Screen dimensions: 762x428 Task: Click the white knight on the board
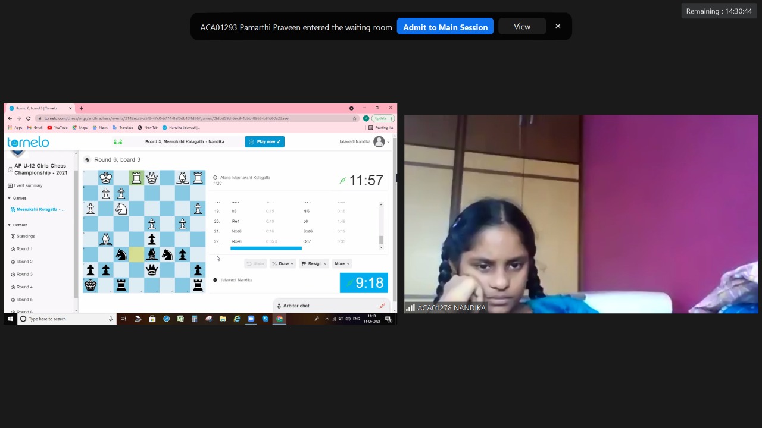pos(121,208)
